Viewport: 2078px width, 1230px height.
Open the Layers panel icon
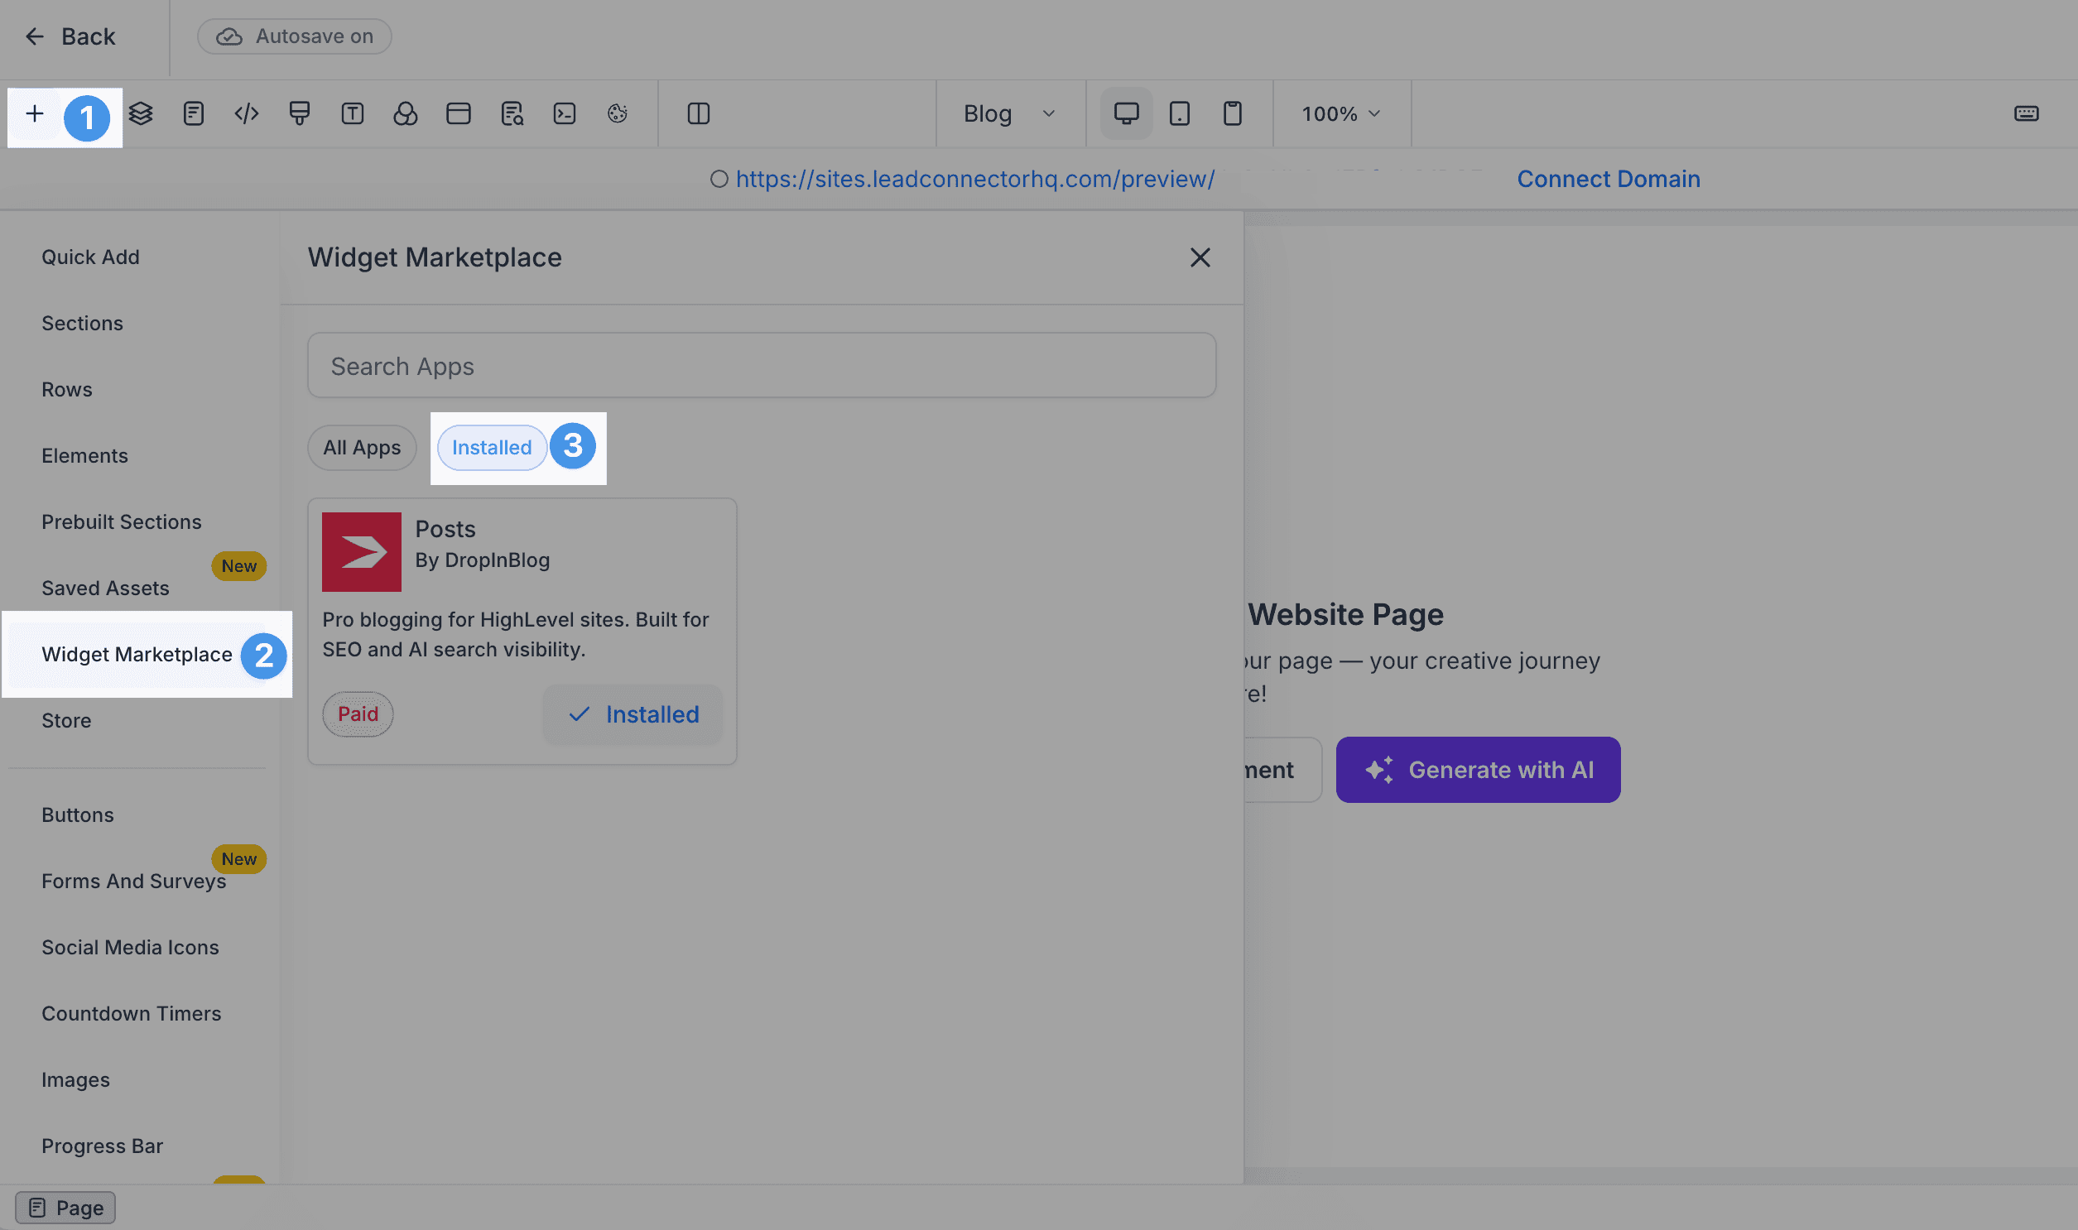141,113
